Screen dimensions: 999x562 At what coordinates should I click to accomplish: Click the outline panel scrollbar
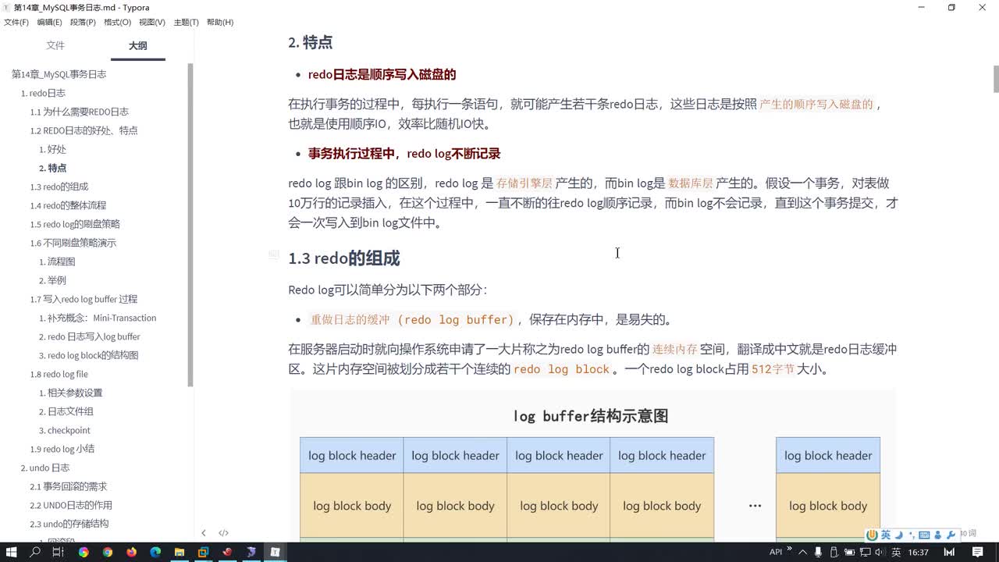pos(190,225)
